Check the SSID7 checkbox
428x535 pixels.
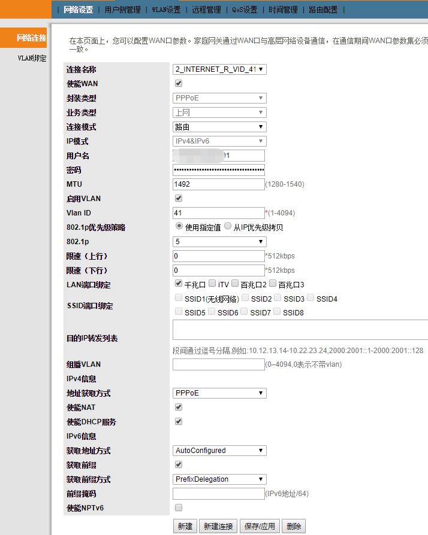pos(244,311)
